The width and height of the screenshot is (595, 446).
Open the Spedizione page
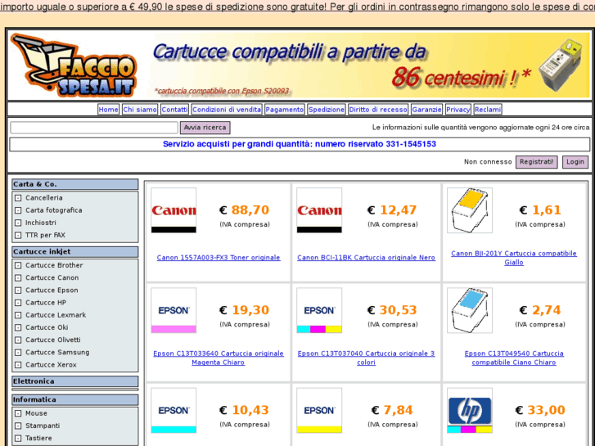pyautogui.click(x=327, y=110)
